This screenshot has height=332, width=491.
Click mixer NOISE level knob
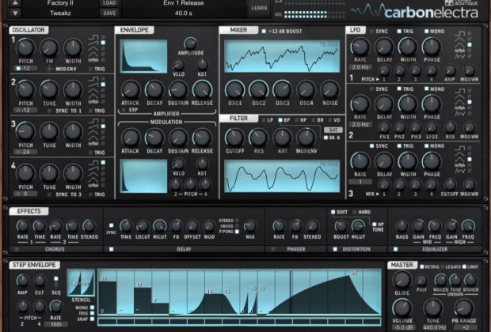(329, 90)
